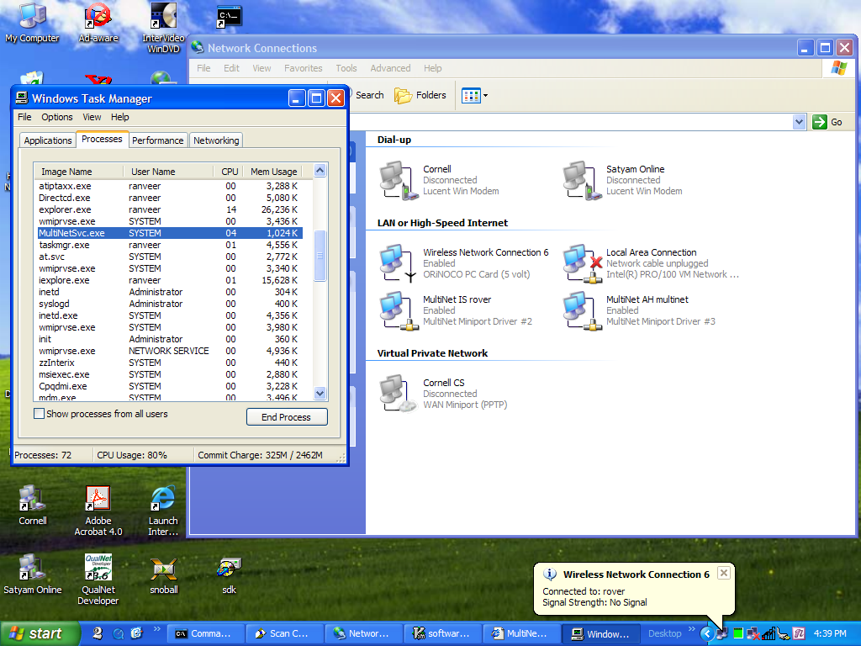Select the Cornell CS VPN connection icon
The height and width of the screenshot is (646, 861).
point(394,393)
